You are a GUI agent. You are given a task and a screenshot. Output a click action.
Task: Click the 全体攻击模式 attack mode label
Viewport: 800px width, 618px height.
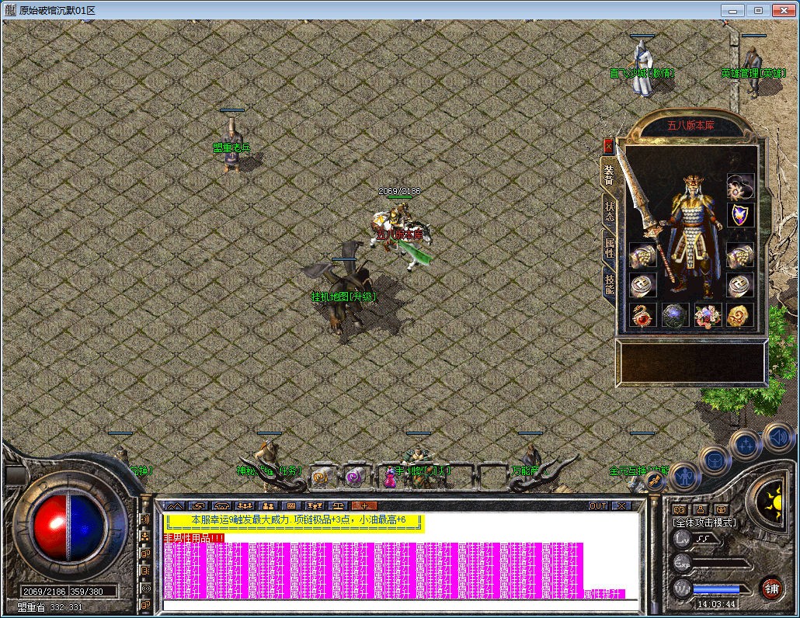704,523
